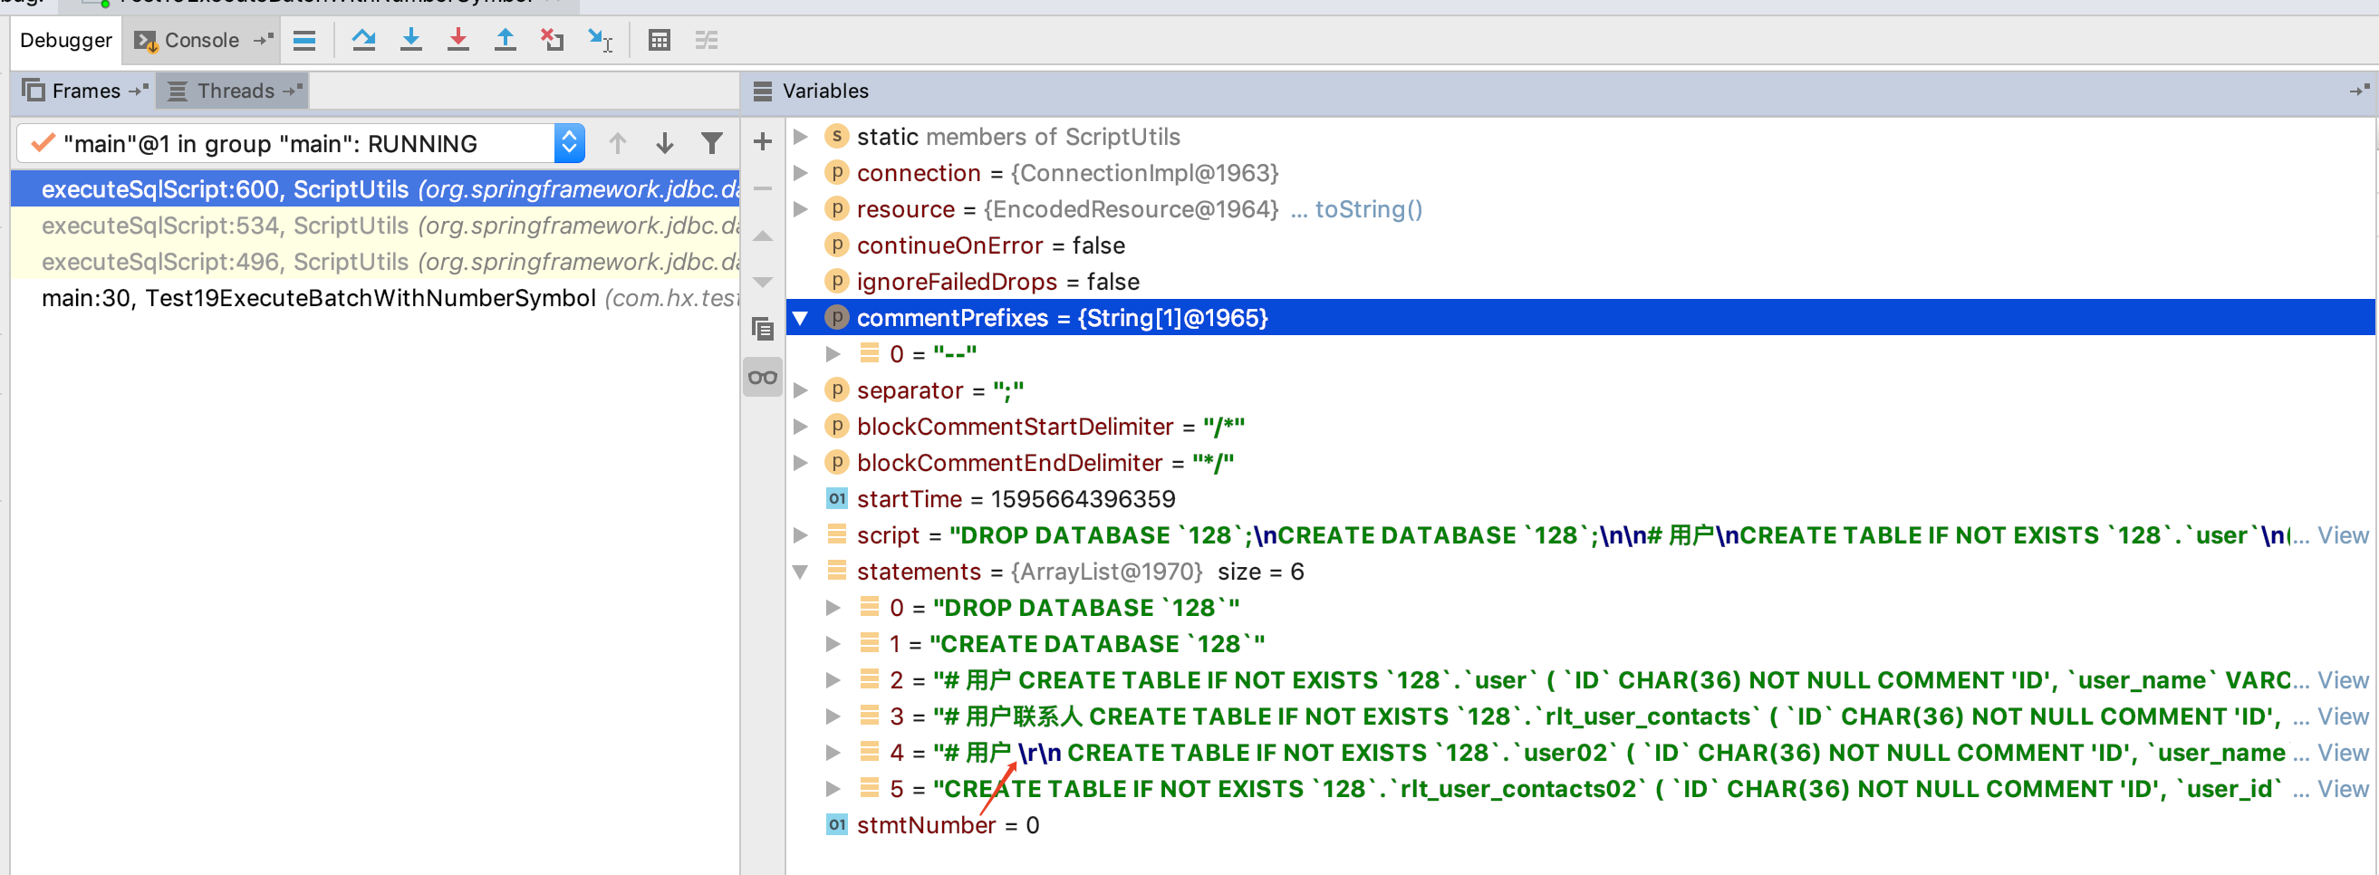The width and height of the screenshot is (2379, 875).
Task: Click View link on statements element 4
Action: click(2343, 752)
